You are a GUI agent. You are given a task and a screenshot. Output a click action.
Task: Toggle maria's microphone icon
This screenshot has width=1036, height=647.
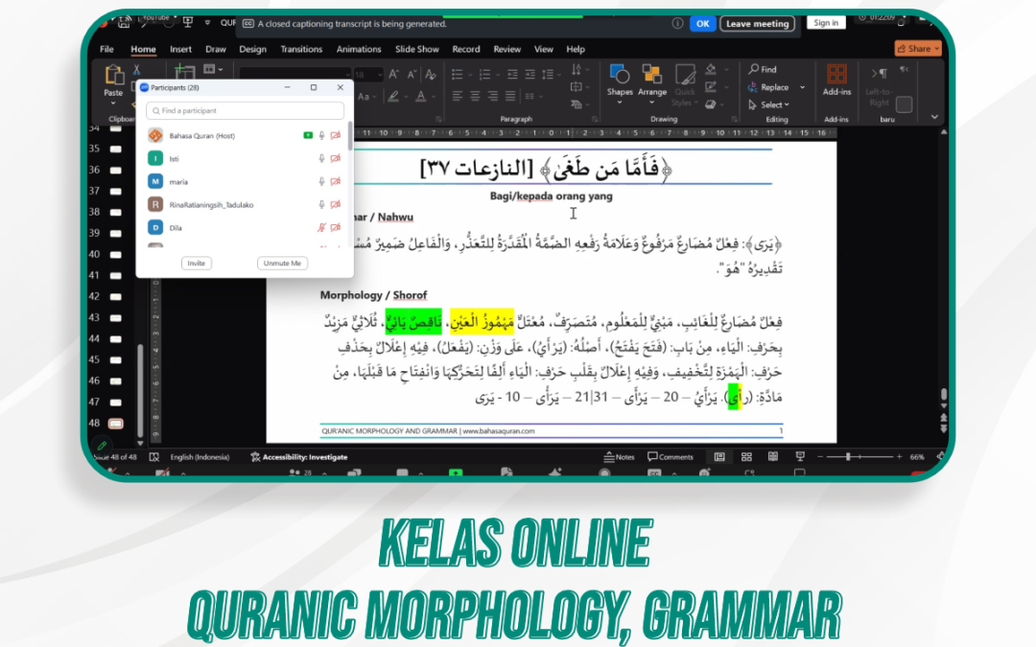(321, 181)
